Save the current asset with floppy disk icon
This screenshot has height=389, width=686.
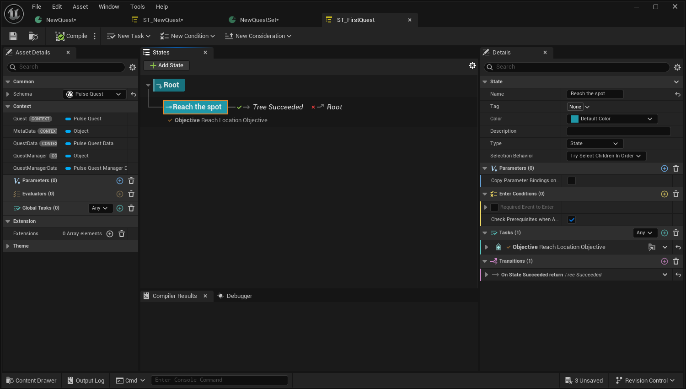click(x=13, y=36)
